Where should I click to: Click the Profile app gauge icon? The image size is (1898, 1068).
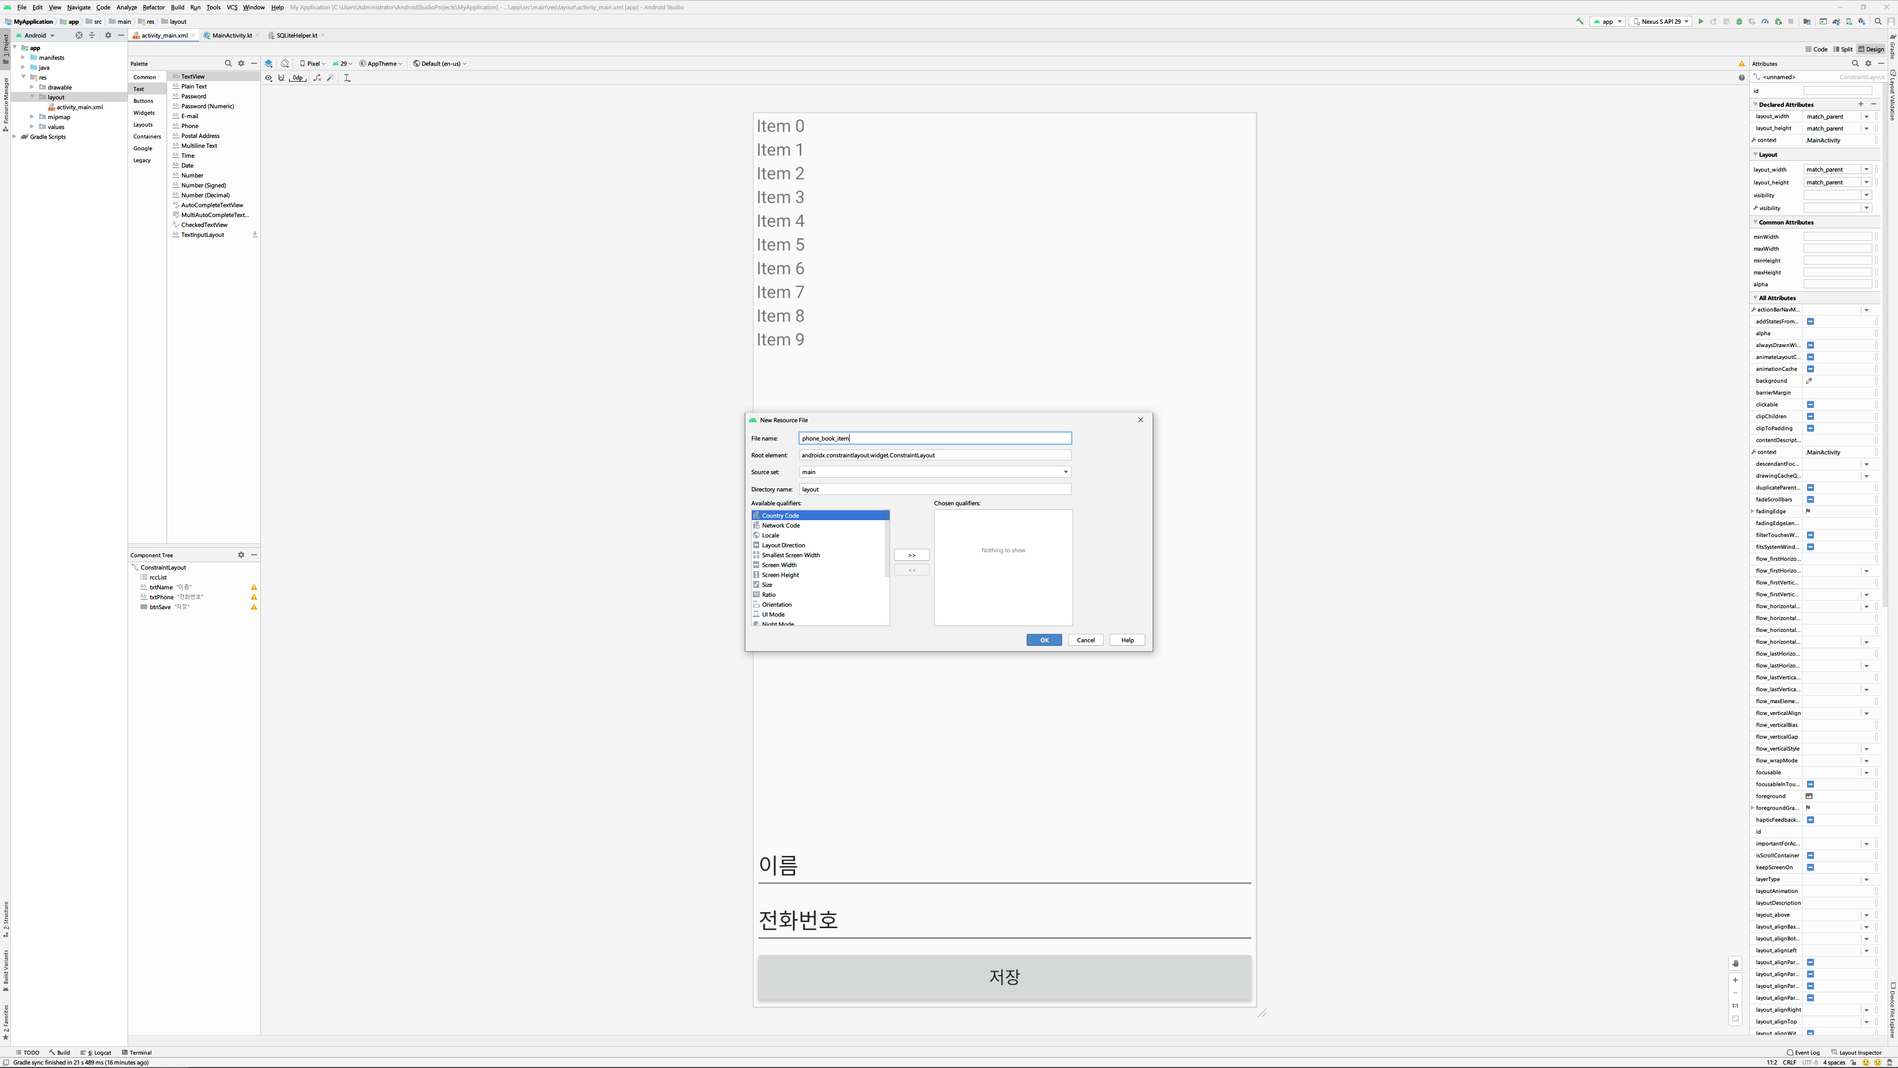[1765, 21]
